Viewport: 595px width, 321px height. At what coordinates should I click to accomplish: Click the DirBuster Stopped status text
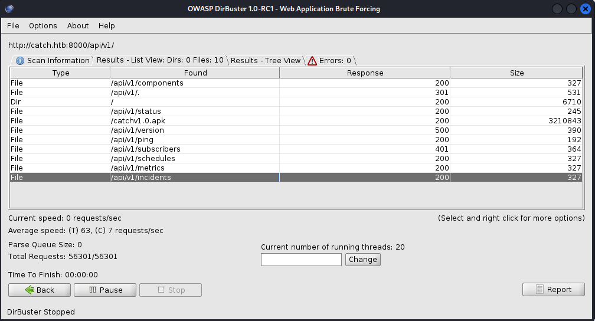click(41, 312)
